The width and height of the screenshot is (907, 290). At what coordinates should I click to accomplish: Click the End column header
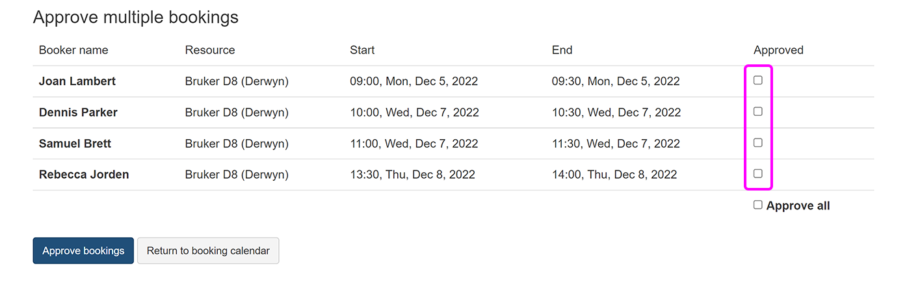click(562, 50)
